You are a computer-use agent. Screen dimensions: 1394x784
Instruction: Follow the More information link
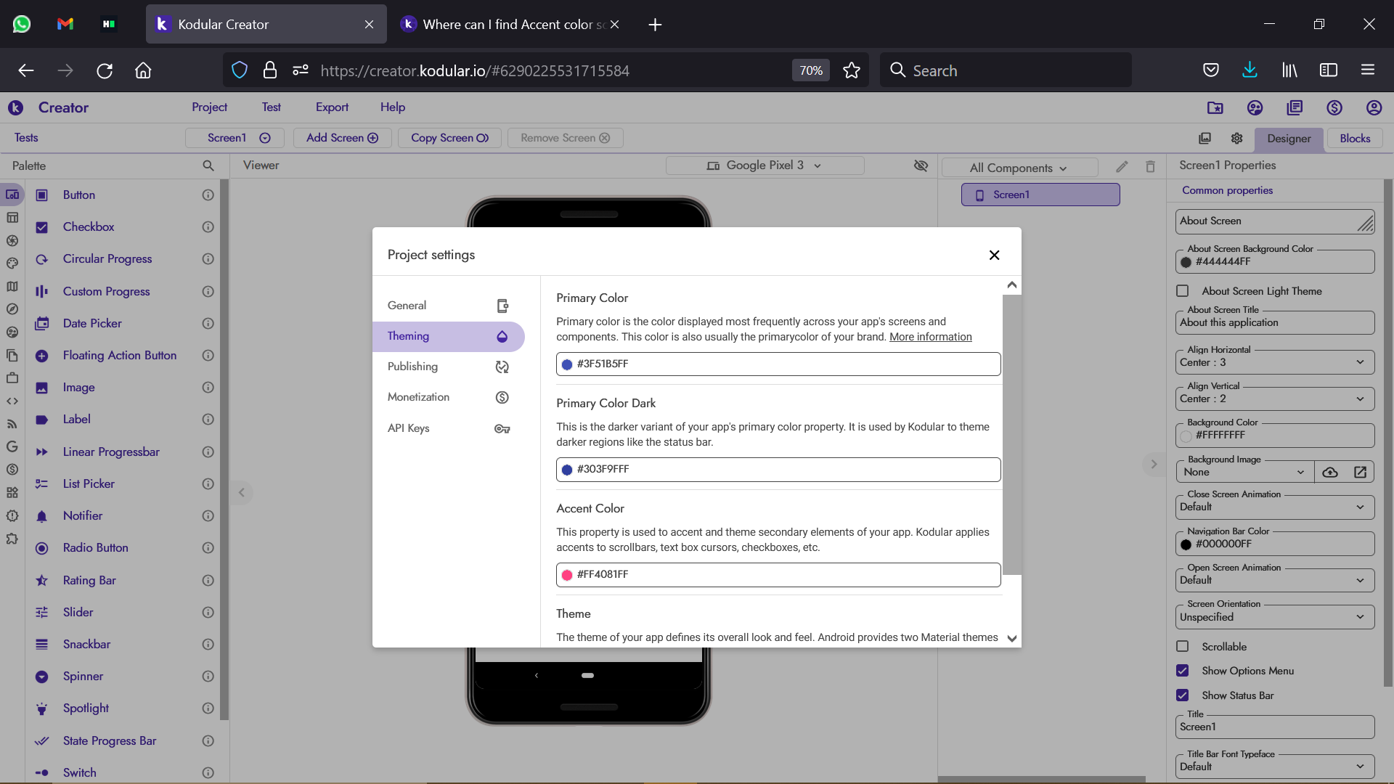930,337
